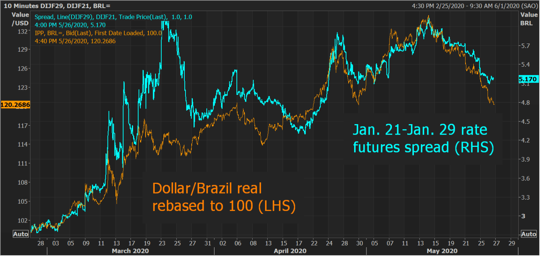Screen dimensions: 540x256
Task: Click the orange 120.2686 value tag
Action: [15, 104]
